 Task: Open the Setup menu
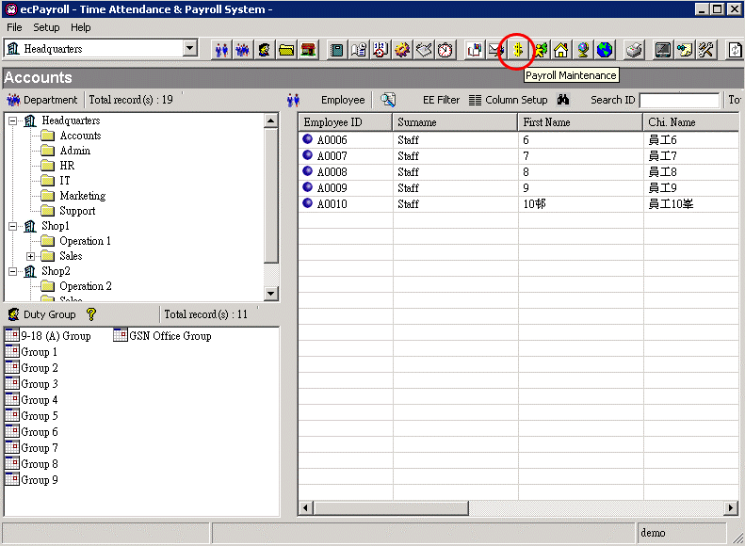46,27
